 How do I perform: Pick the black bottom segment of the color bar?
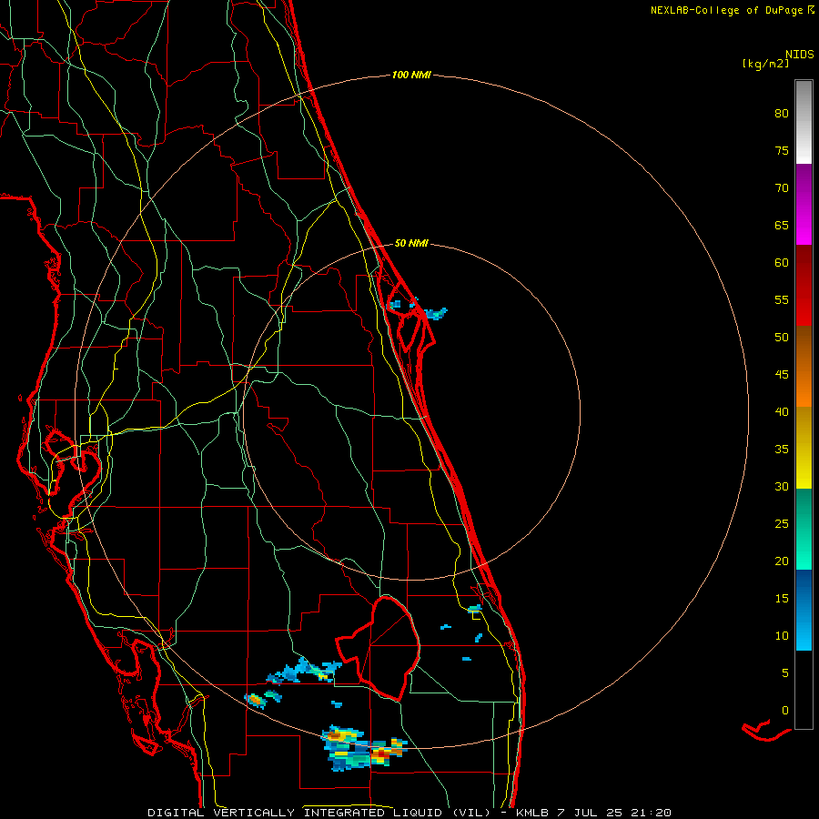(804, 690)
